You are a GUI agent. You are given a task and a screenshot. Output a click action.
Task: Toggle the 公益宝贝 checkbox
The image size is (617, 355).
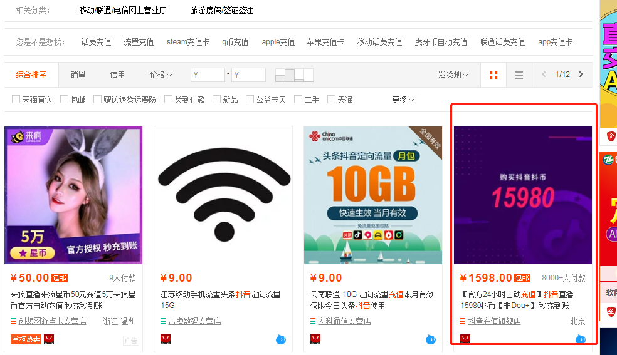pyautogui.click(x=250, y=100)
